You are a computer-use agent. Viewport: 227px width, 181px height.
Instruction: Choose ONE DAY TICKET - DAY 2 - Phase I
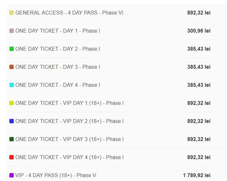tap(57, 49)
